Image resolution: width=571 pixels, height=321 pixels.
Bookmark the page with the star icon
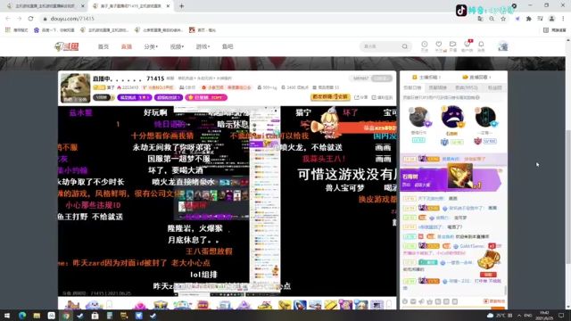coord(503,19)
